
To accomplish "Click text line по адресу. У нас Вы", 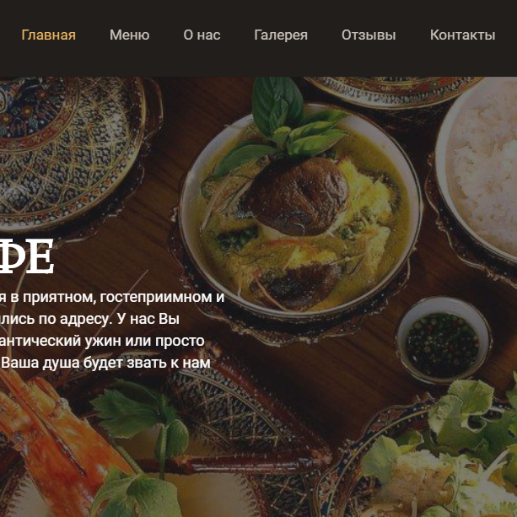I will pos(89,319).
